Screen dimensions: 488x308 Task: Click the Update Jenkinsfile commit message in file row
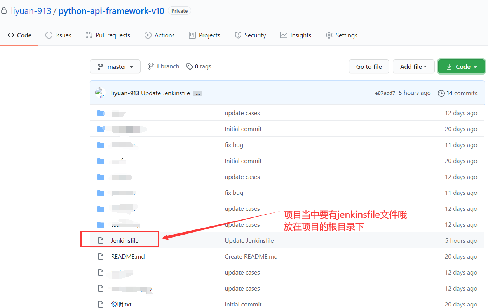pyautogui.click(x=249, y=240)
